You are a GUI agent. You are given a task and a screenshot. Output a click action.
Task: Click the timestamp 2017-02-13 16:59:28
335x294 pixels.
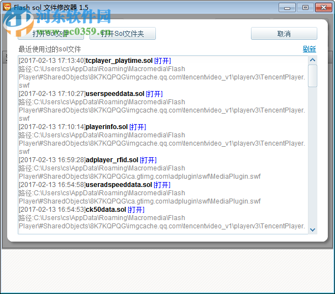pyautogui.click(x=52, y=160)
